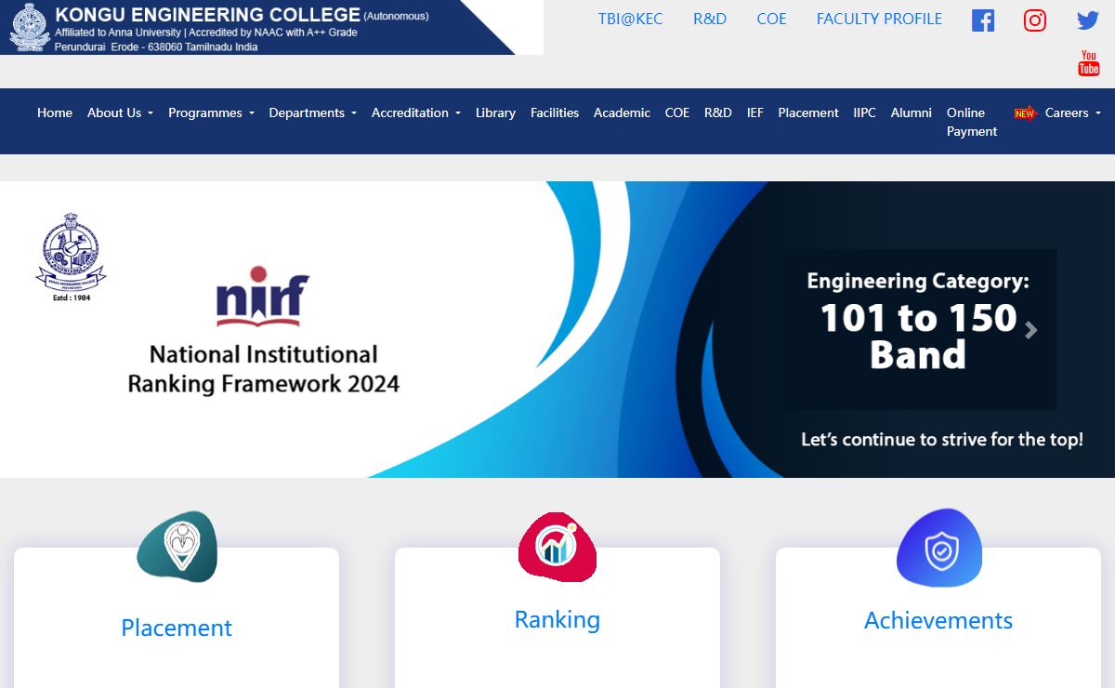
Task: Open the Library menu item
Action: pyautogui.click(x=495, y=112)
